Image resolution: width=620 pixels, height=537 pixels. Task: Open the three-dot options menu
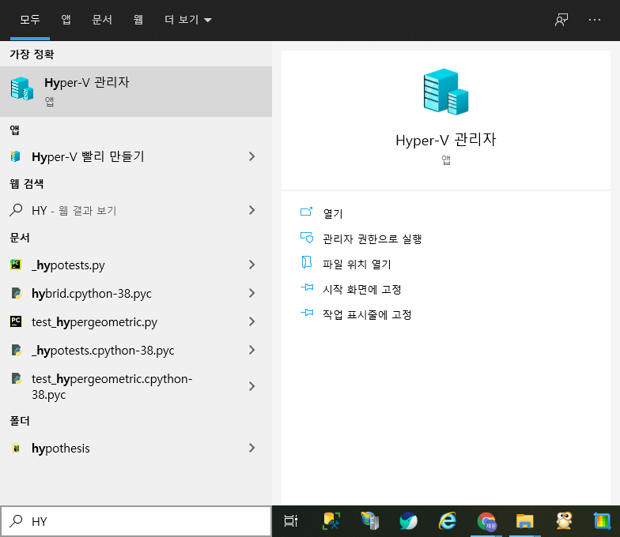pos(595,19)
